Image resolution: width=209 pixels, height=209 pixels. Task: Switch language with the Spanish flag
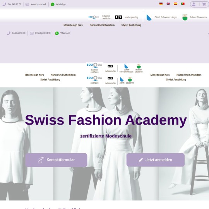click(176, 3)
